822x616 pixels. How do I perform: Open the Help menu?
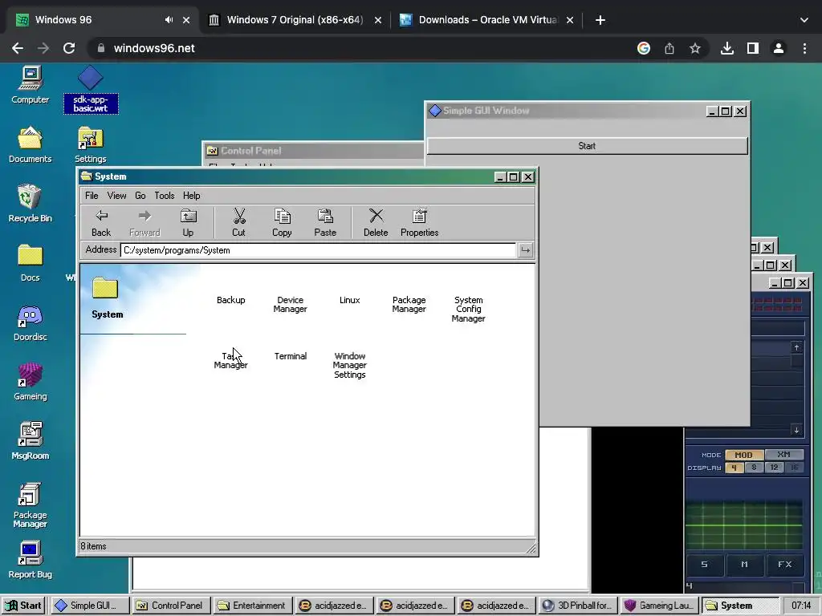[x=191, y=196]
